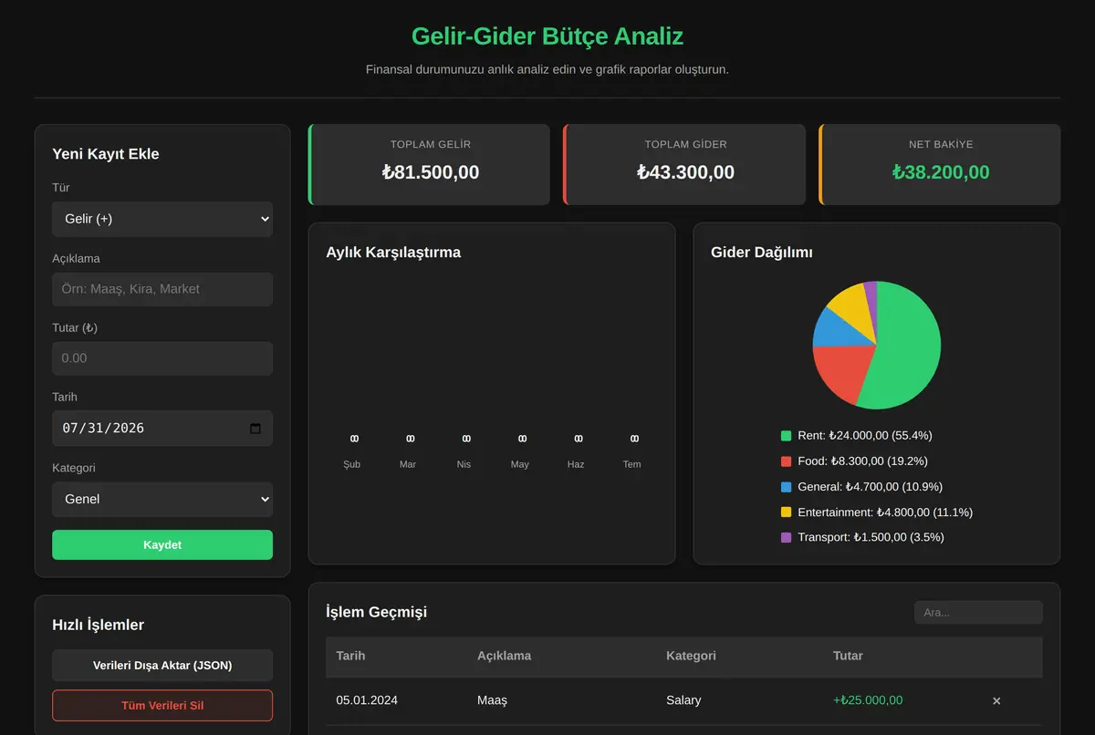Click the 05.01.2024 date cell

[x=367, y=700]
